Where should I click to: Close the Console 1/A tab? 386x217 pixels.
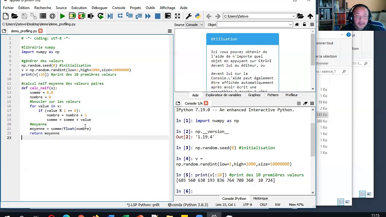coord(206,103)
